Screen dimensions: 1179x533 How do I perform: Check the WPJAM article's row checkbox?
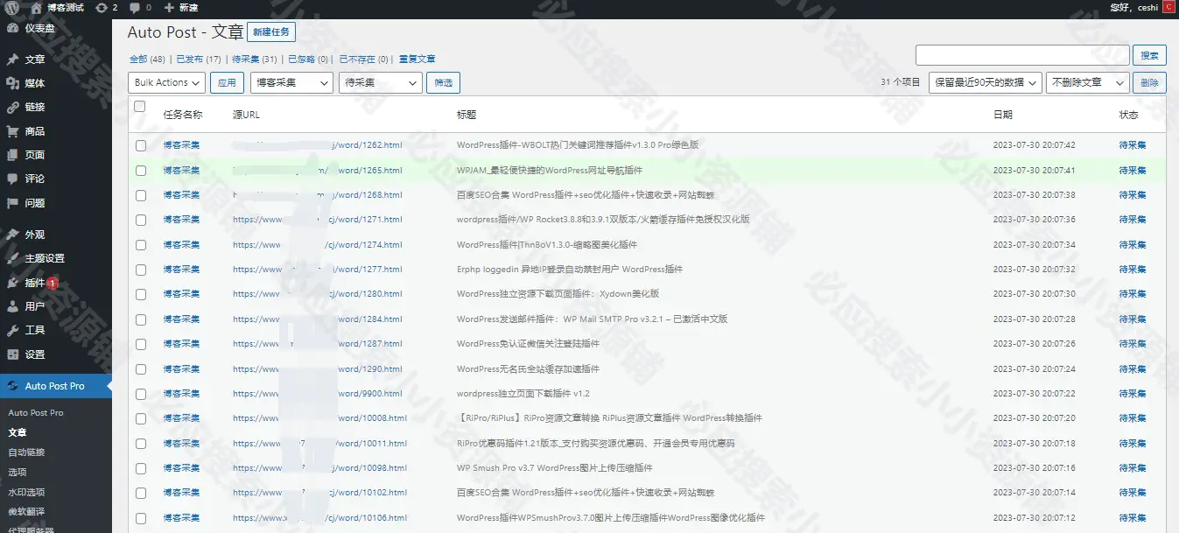pyautogui.click(x=140, y=170)
